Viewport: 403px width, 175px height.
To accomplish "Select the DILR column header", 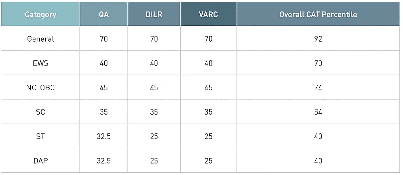I will 154,15.
